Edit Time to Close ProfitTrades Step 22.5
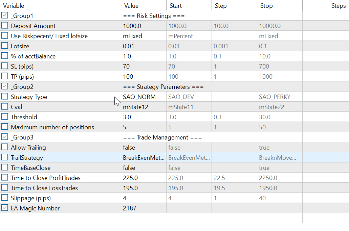The height and width of the screenshot is (231, 349). (220, 178)
